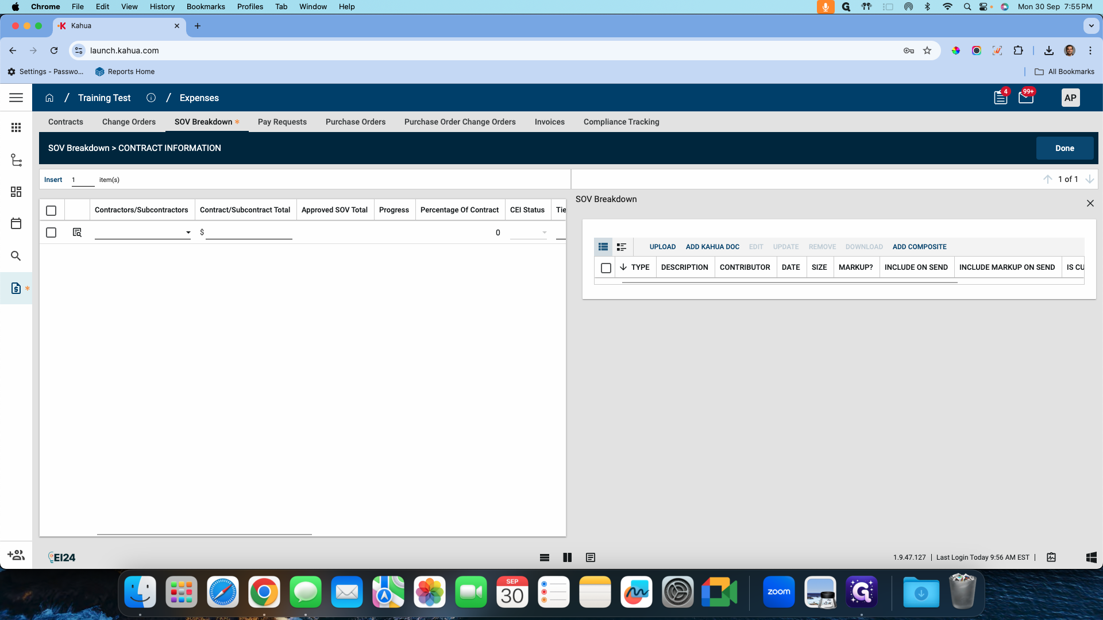Click the Approved SOV Total column header
This screenshot has width=1103, height=620.
tap(334, 210)
